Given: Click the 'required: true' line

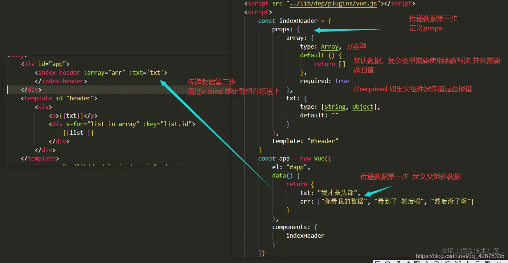Looking at the screenshot, I should coord(324,81).
